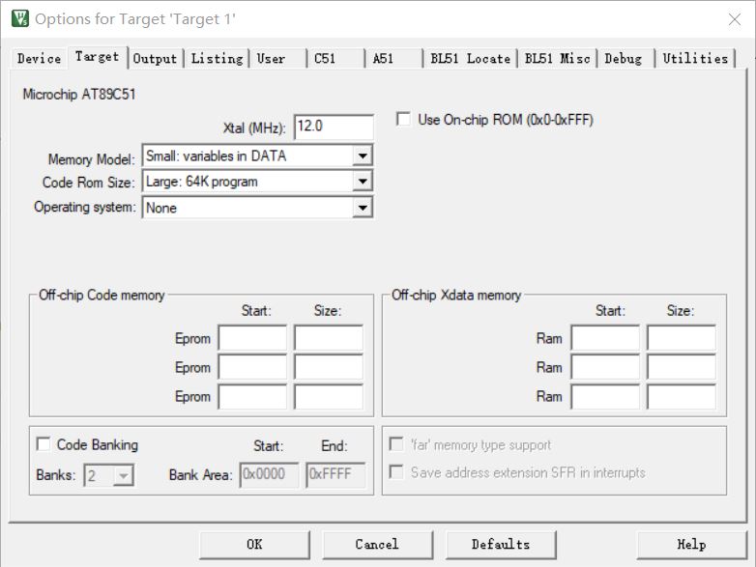Toggle the Code Banking checkbox

click(44, 444)
